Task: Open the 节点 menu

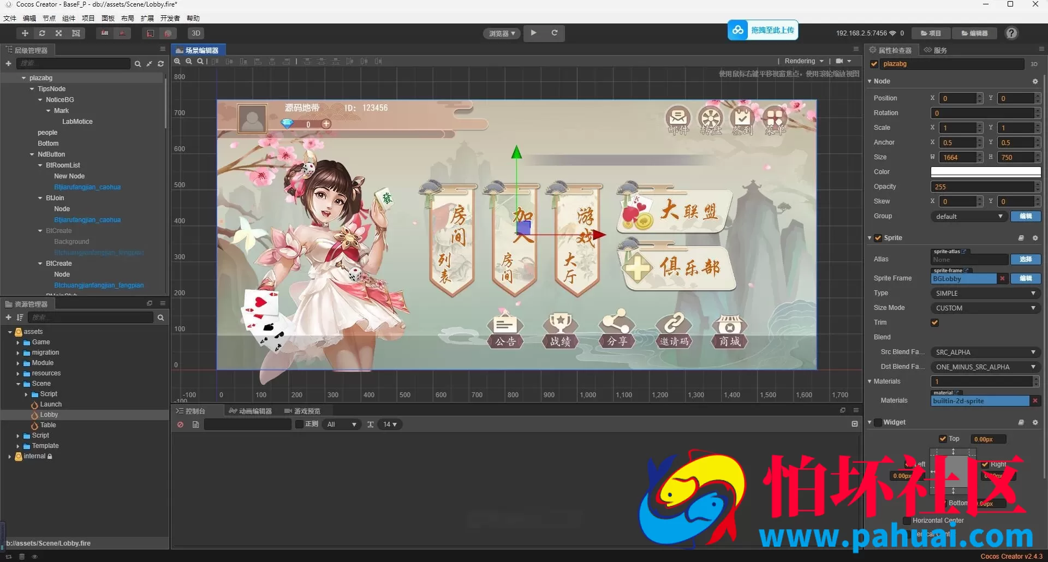Action: [49, 18]
